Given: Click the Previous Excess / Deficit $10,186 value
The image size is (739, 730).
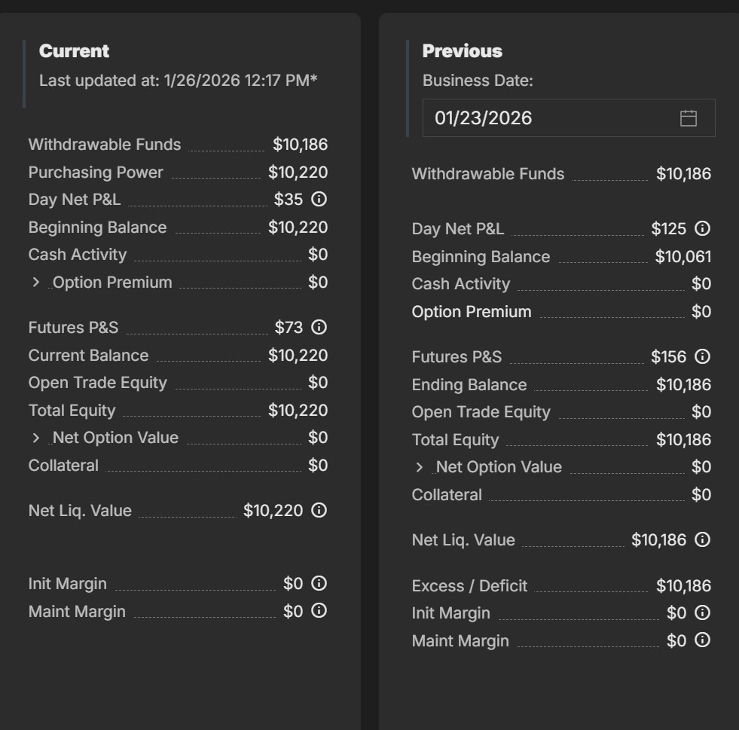Looking at the screenshot, I should (683, 586).
